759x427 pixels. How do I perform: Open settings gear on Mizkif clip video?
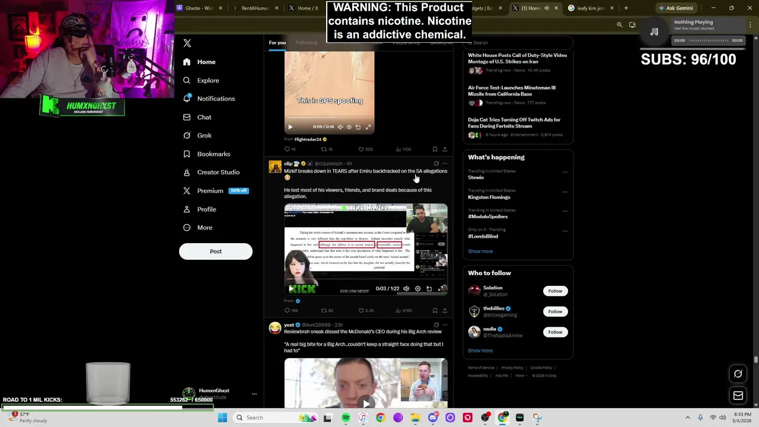click(x=417, y=289)
